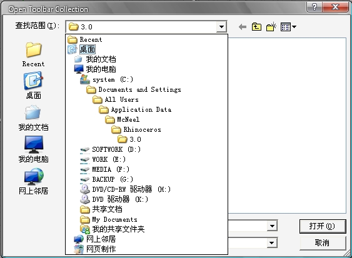
Task: Choose Rhinoceros folder in the location tree
Action: (136, 129)
